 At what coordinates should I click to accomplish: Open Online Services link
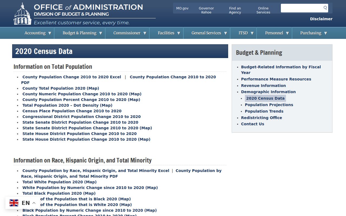(x=263, y=10)
